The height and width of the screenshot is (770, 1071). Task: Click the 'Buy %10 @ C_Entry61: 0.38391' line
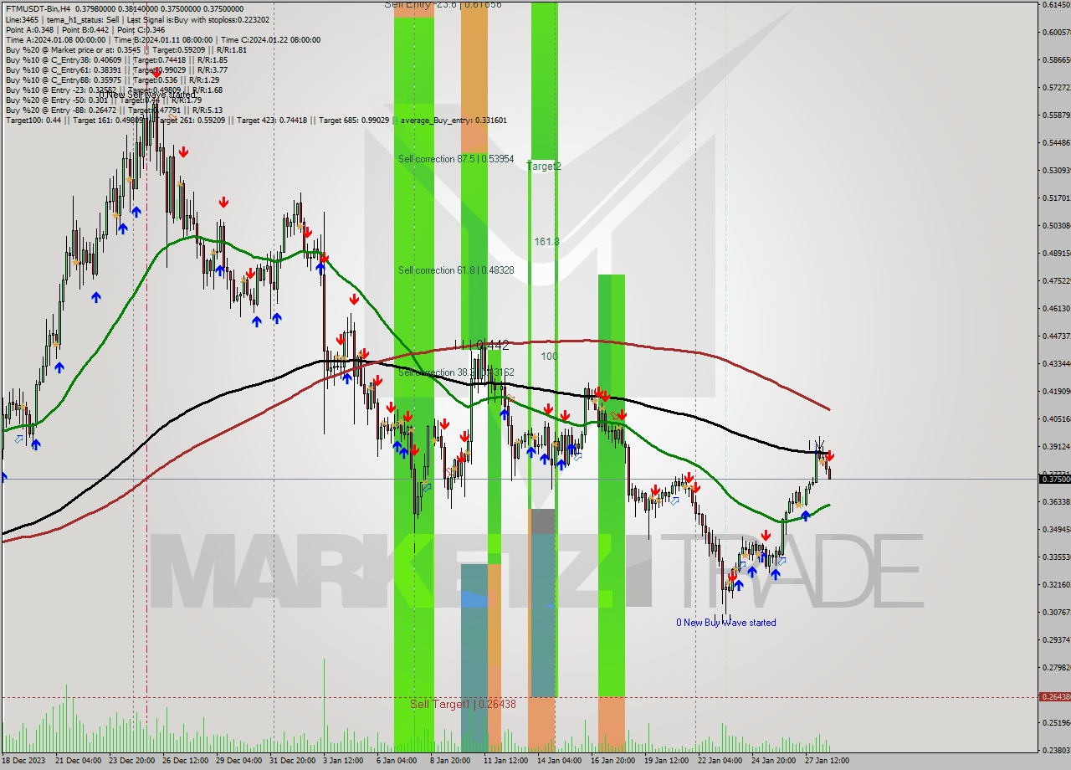coord(116,69)
